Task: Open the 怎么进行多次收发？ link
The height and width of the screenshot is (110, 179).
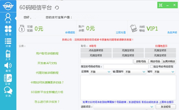Action: (x=47, y=102)
